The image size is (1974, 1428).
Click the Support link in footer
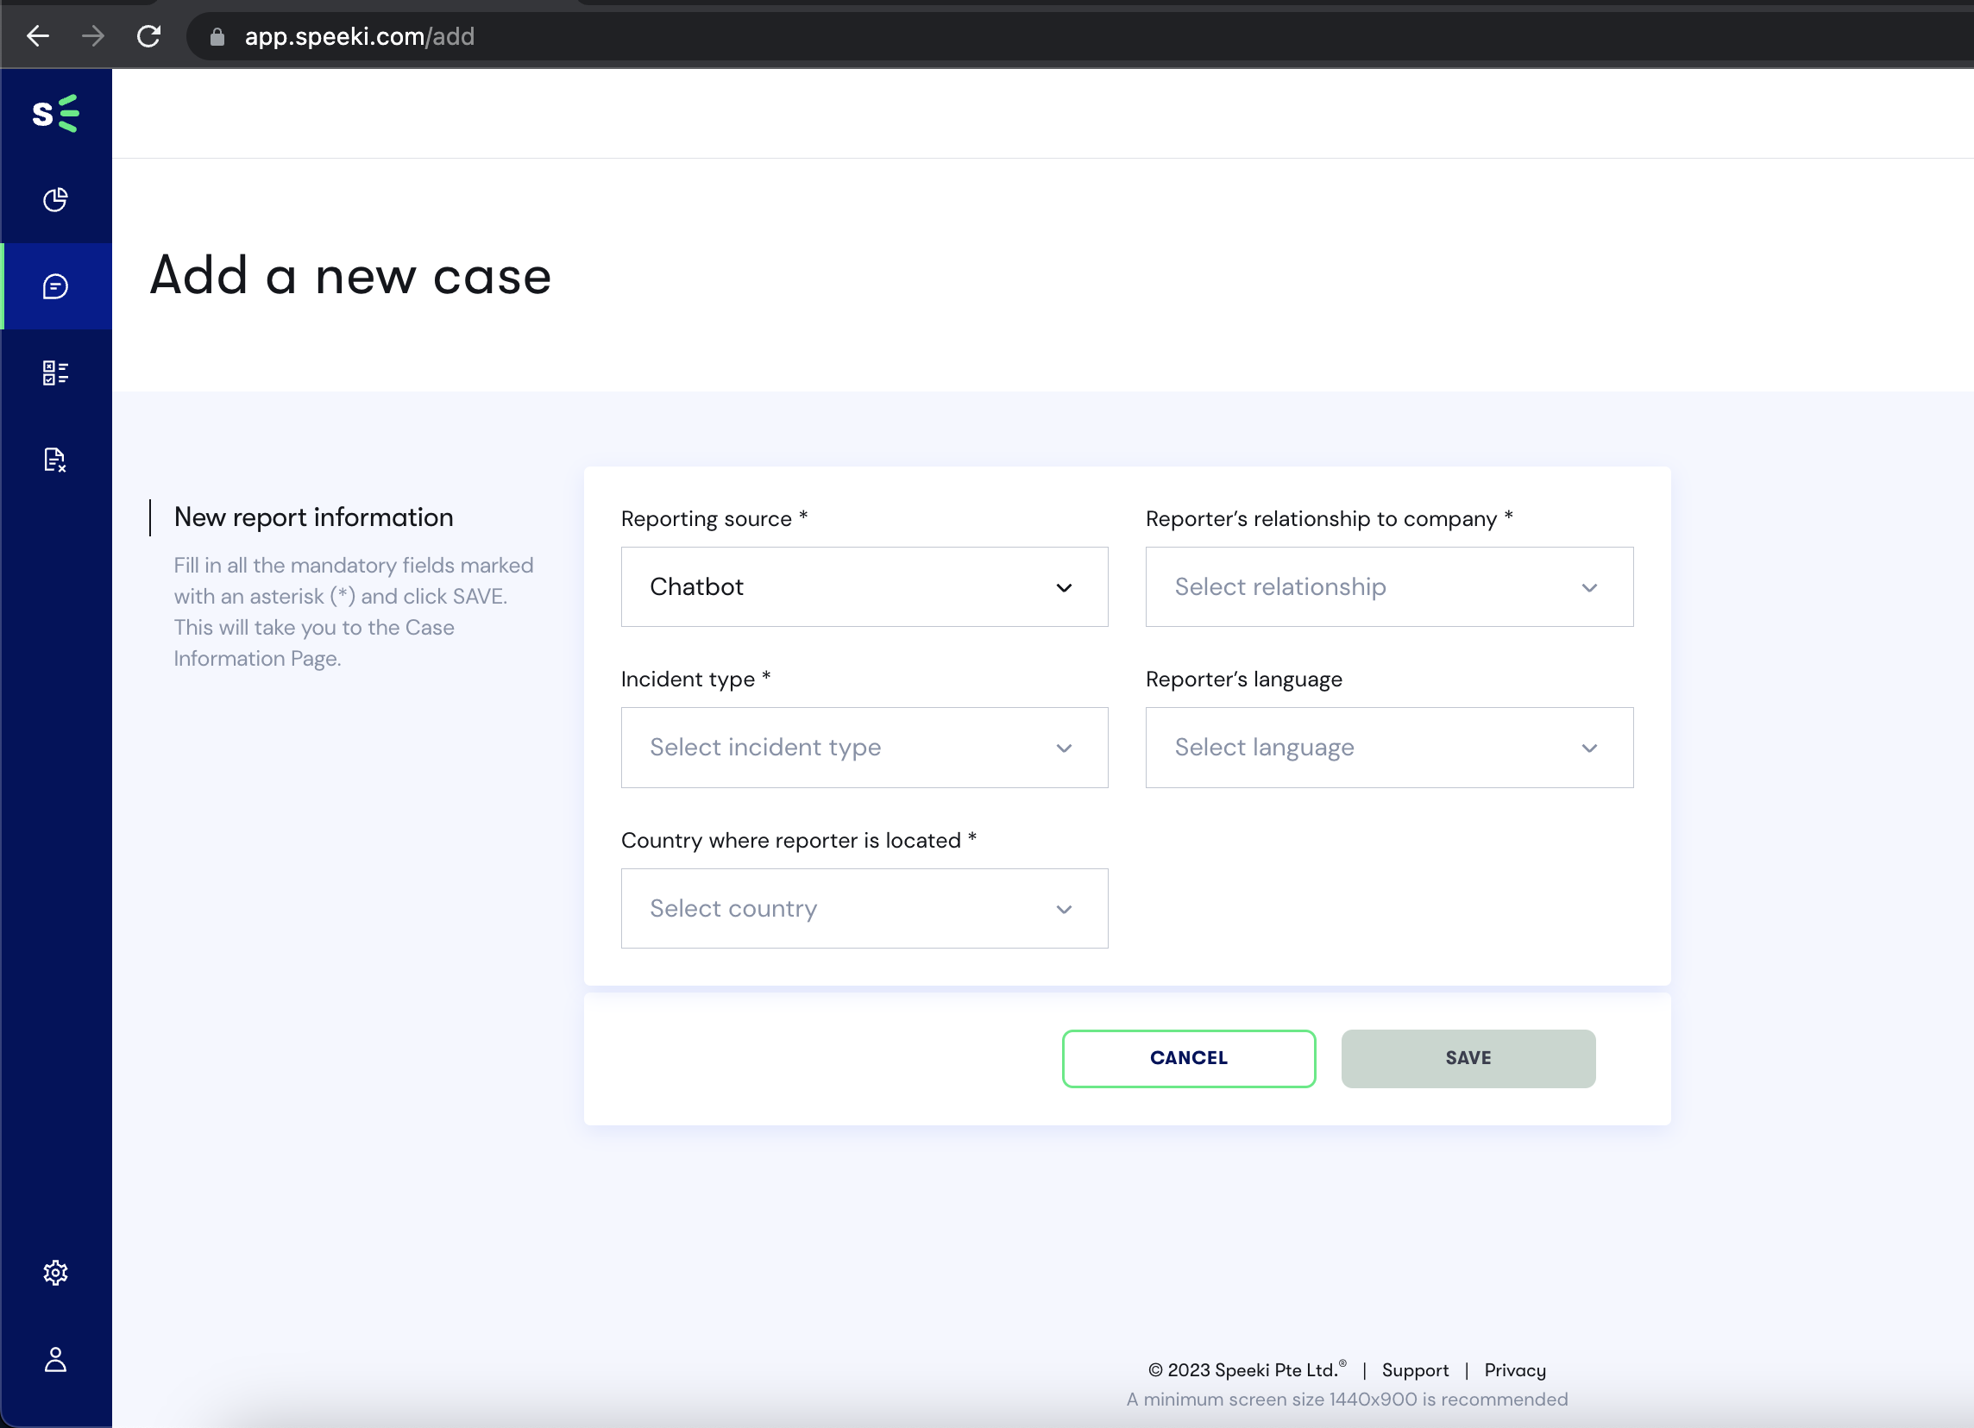(1413, 1369)
